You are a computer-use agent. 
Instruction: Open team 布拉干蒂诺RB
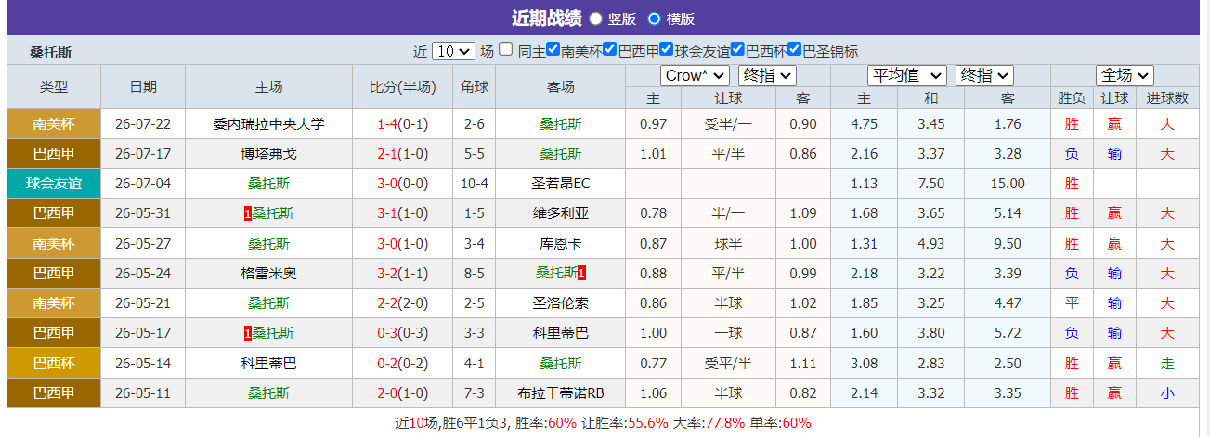(561, 393)
